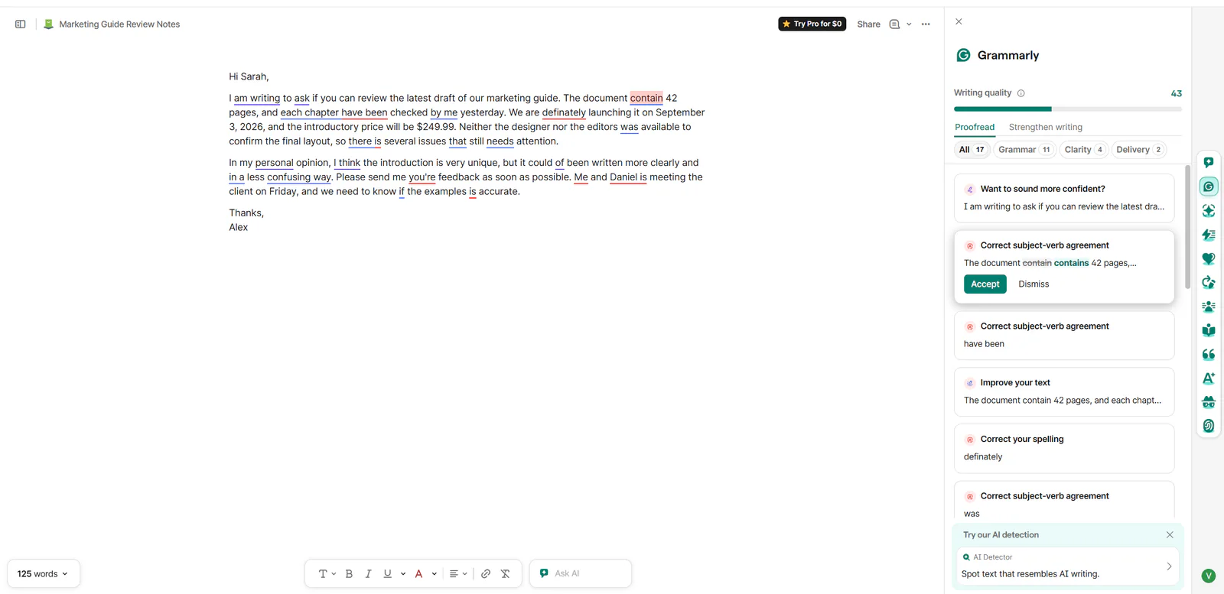This screenshot has width=1224, height=594.
Task: Open the underline options dropdown arrow
Action: pyautogui.click(x=403, y=573)
